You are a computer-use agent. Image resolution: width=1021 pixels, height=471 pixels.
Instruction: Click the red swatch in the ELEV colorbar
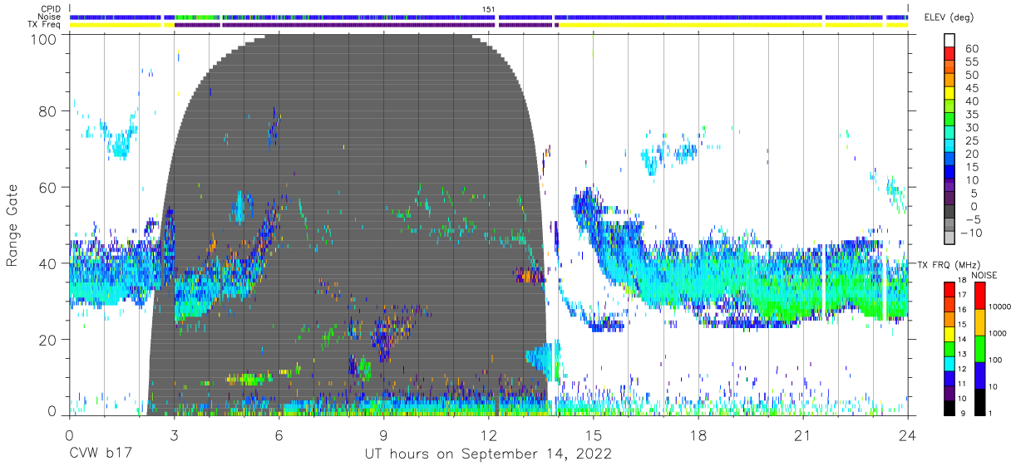[x=949, y=53]
